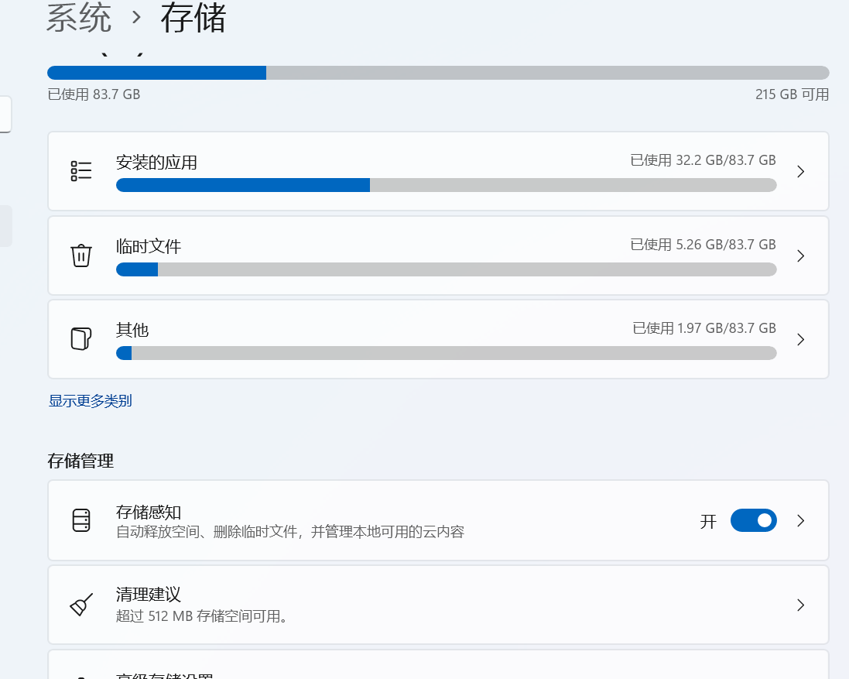Go back to 系统 breadcrumb

pos(79,19)
